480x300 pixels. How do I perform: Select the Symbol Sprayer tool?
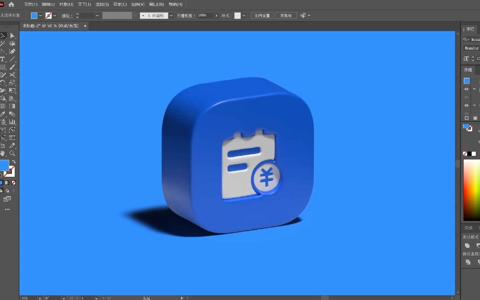coord(3,122)
